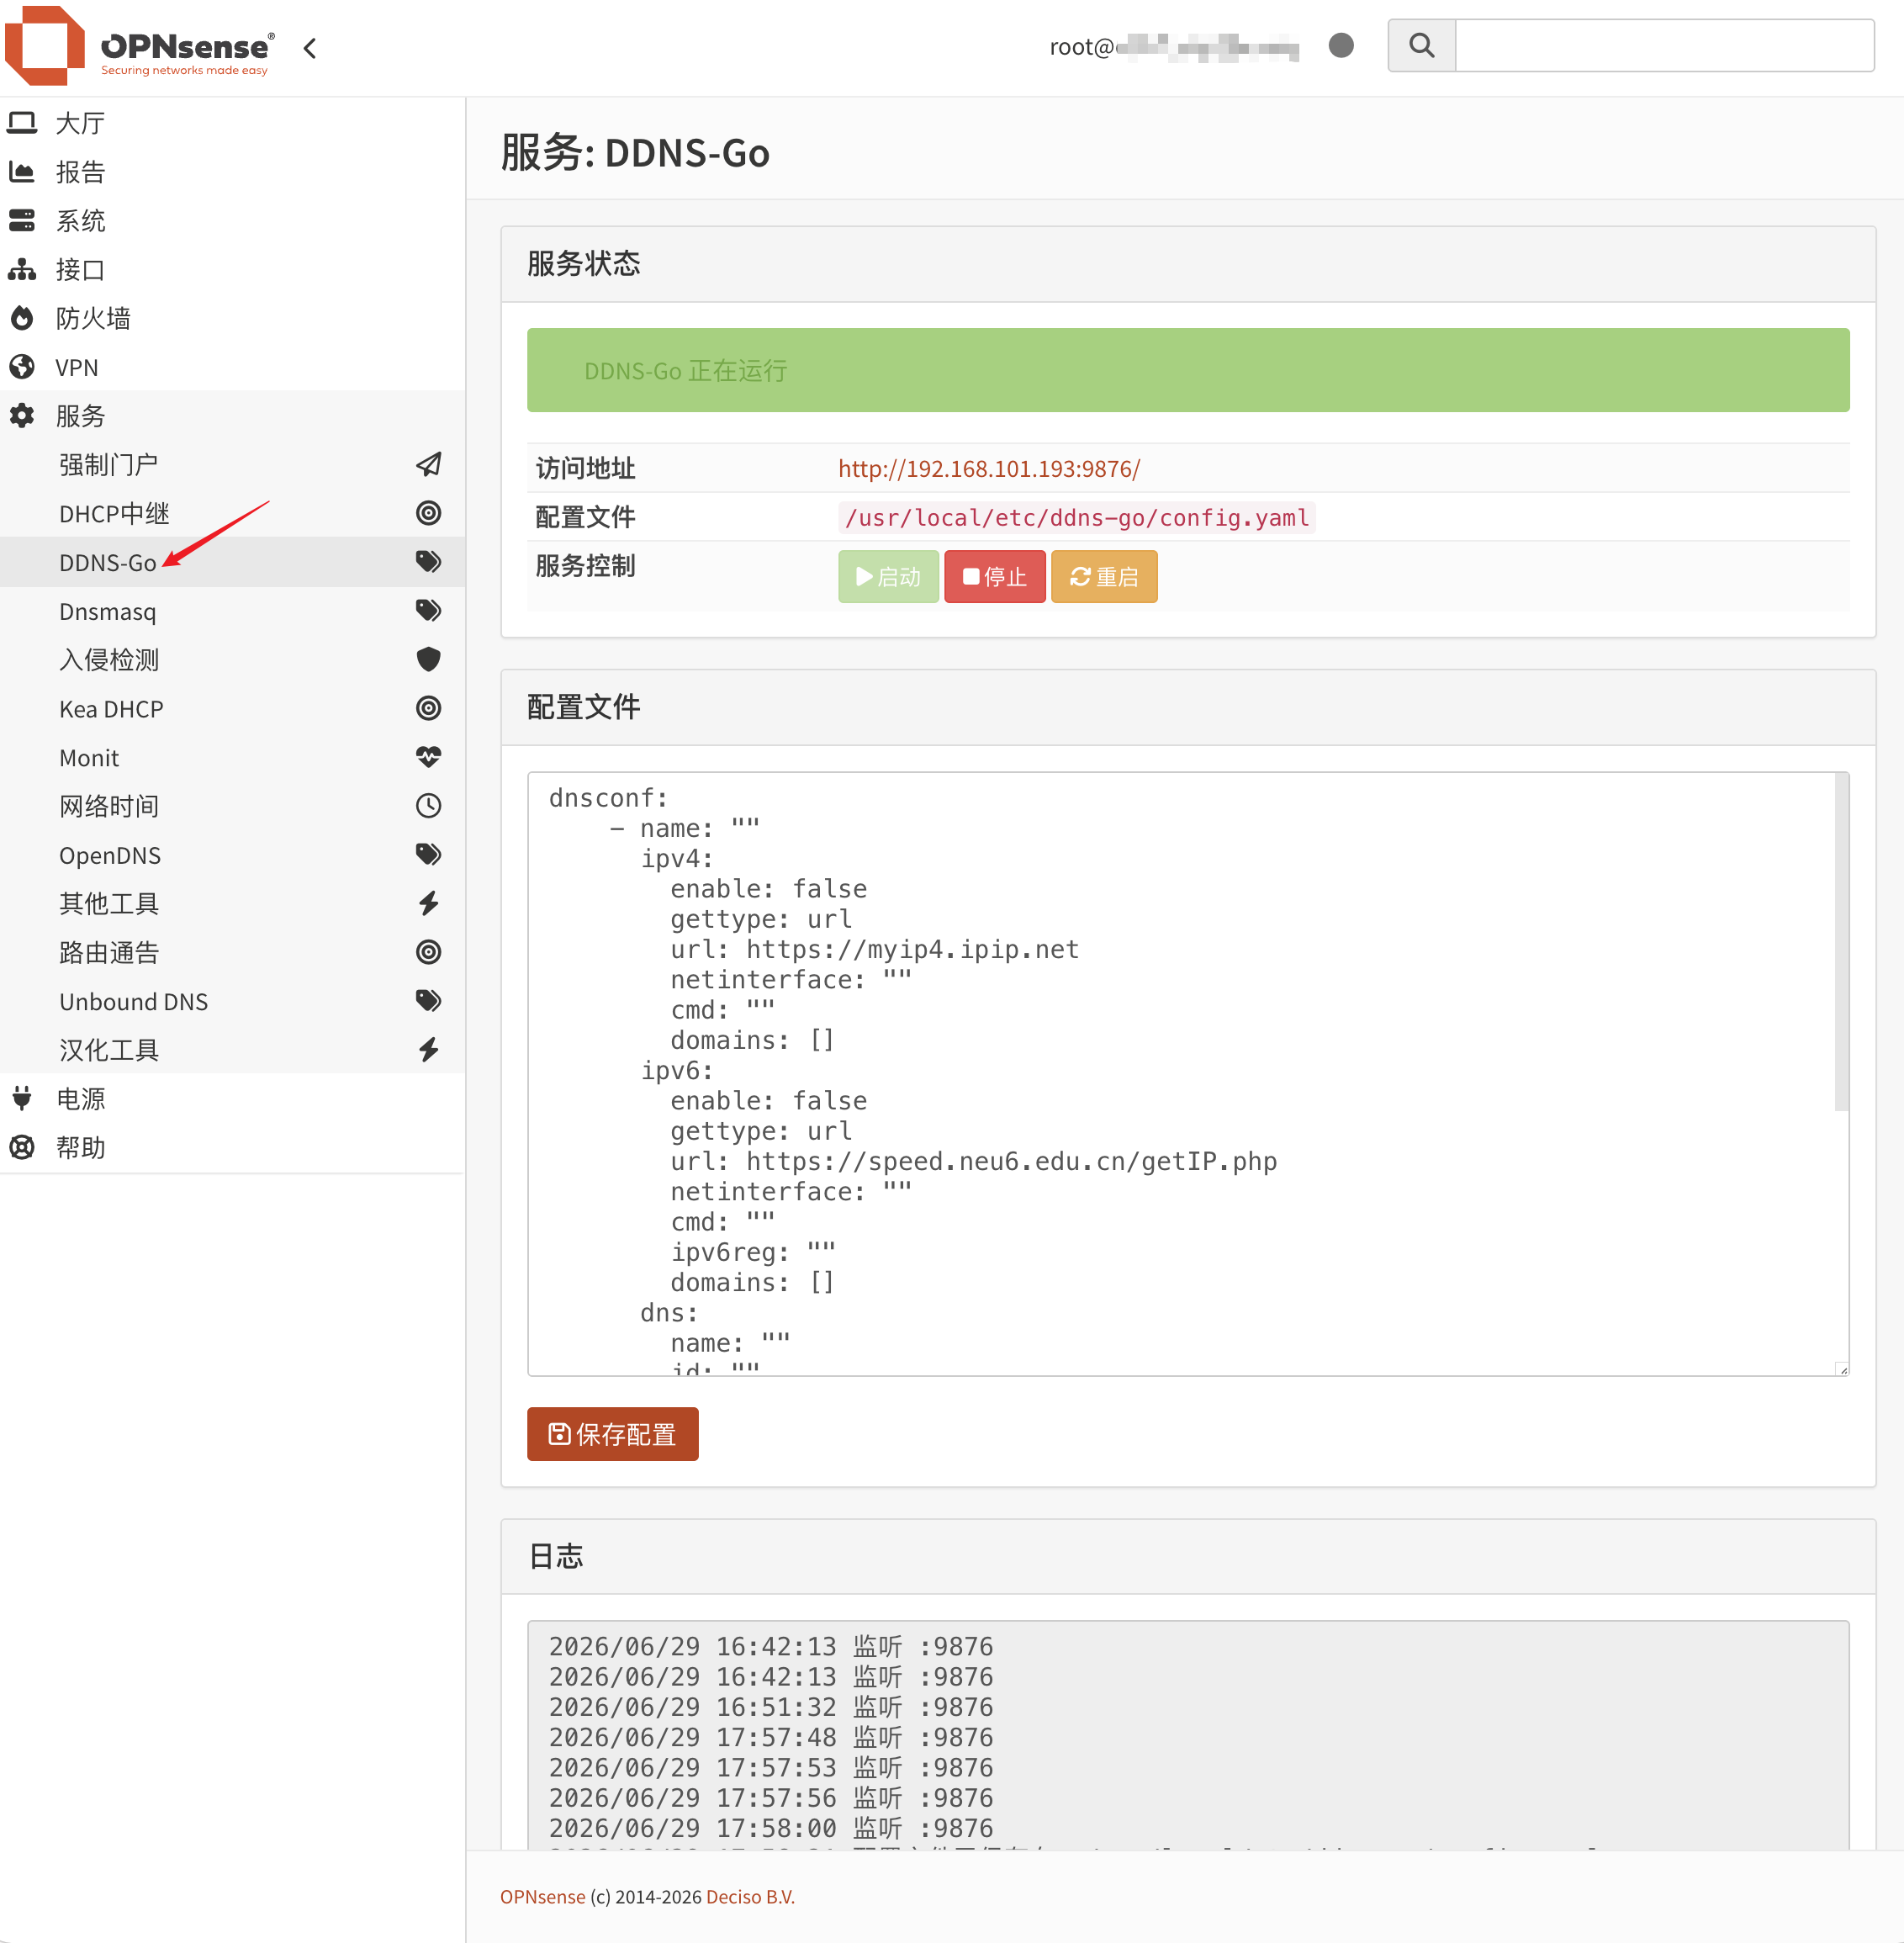
Task: Click the 重启 restart button
Action: tap(1104, 577)
